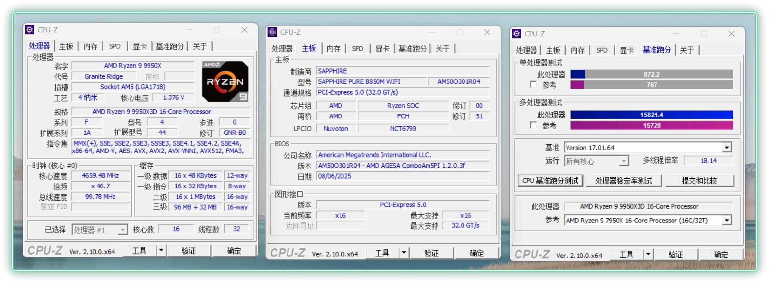Click the 名字 field showing AMD Ryzen 9 9950X
Screen dimensions: 769x283
[133, 66]
